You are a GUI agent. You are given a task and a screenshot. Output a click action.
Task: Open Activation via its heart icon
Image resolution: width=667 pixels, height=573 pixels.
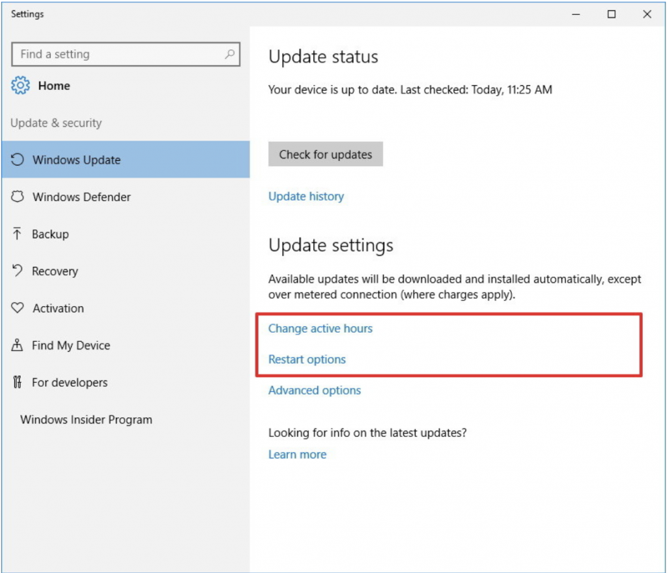coord(18,308)
